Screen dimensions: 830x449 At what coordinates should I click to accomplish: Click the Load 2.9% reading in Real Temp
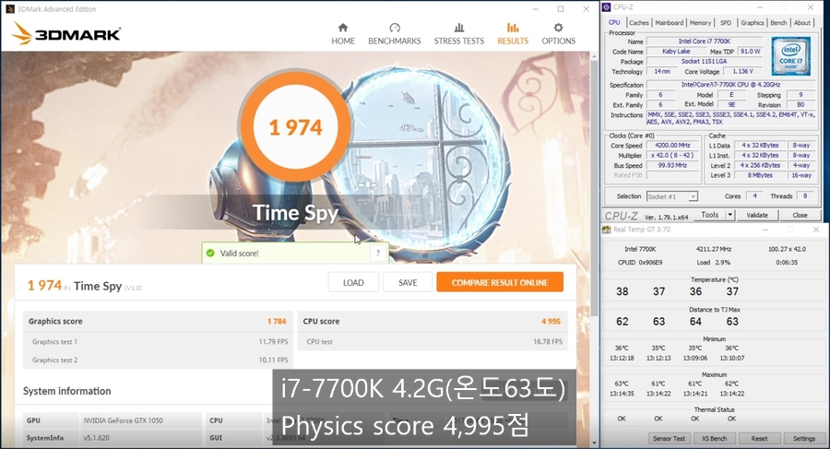(x=714, y=262)
